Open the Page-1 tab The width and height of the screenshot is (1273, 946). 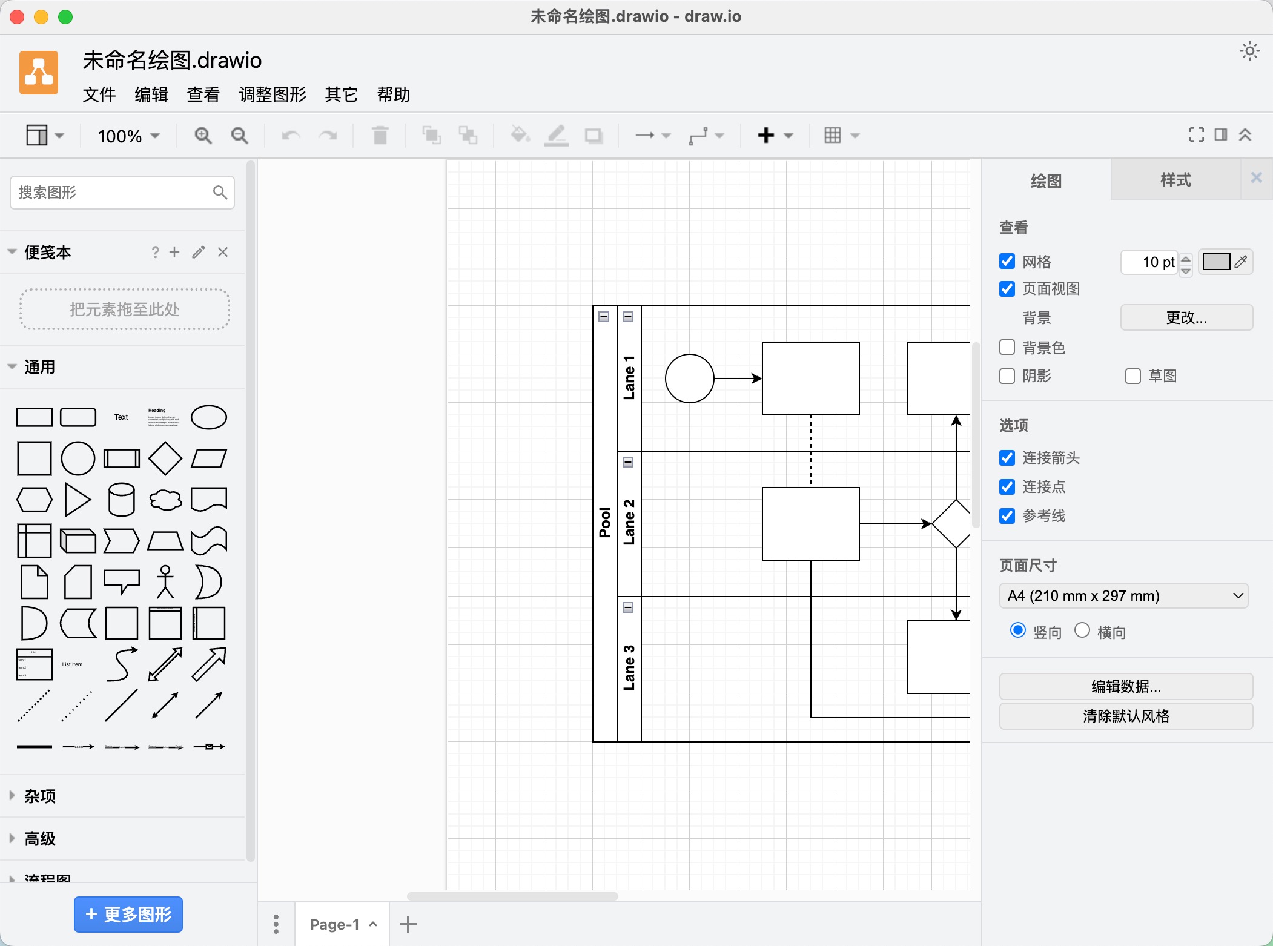(x=342, y=924)
